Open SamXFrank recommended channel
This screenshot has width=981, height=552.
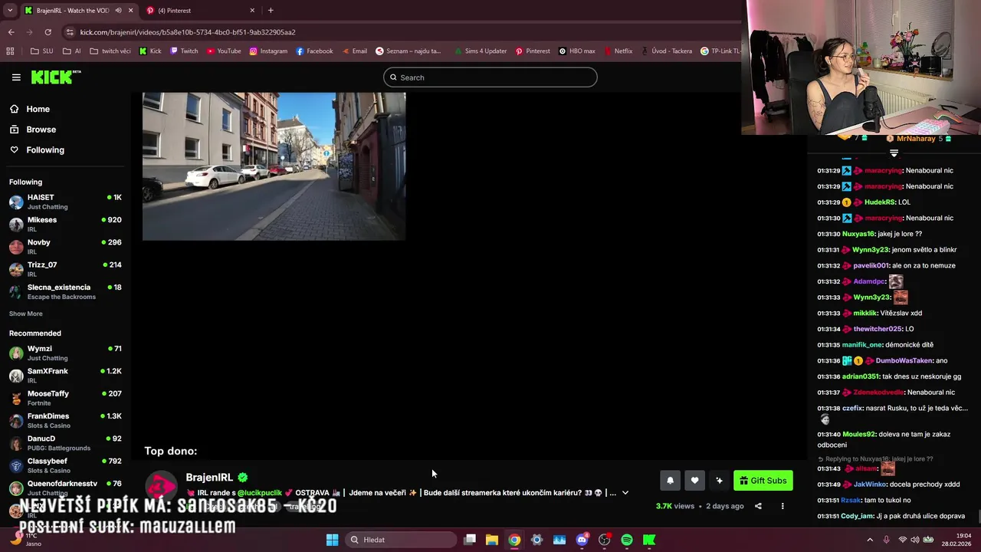[65, 376]
